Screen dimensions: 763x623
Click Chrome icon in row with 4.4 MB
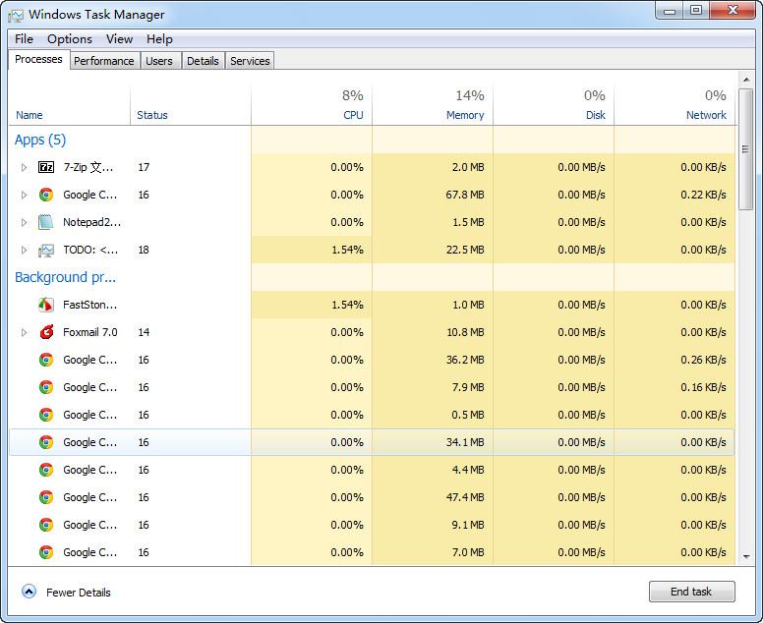(46, 470)
